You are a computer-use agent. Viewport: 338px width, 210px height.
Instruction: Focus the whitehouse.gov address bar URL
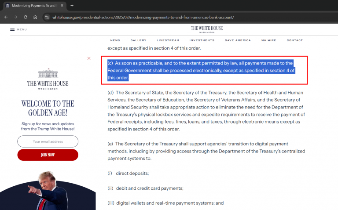coord(143,17)
